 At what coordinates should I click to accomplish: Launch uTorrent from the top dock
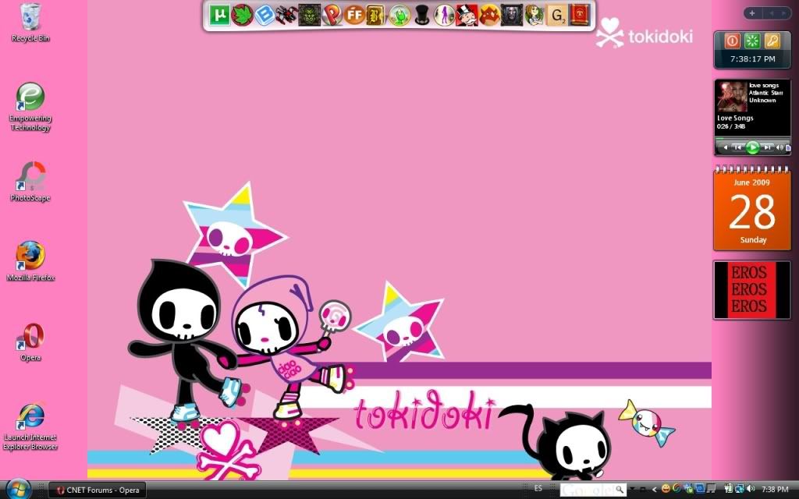pyautogui.click(x=219, y=15)
